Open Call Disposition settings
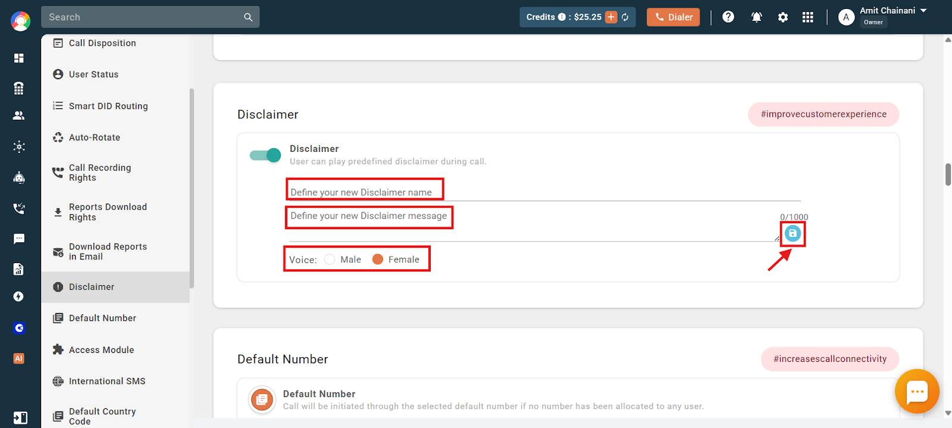Screen dimensions: 952x428 (115, 43)
